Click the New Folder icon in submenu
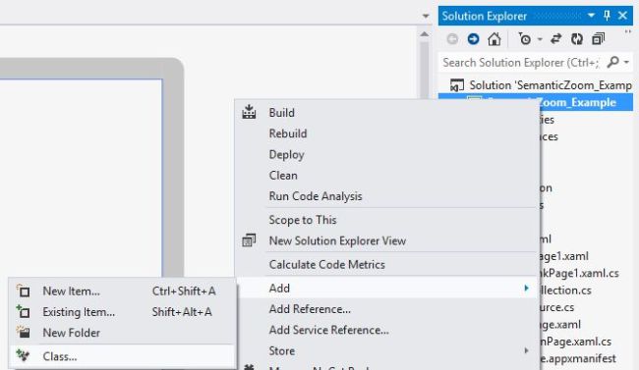Viewport: 639px width, 370px height. [24, 332]
